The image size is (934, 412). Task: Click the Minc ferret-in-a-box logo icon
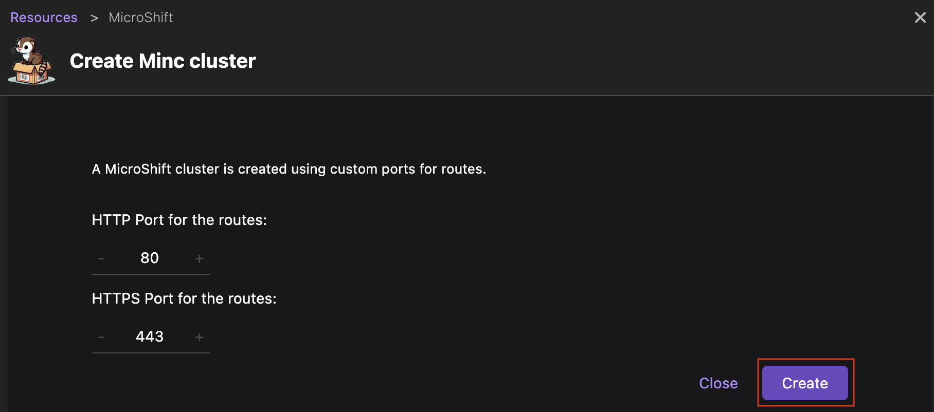31,60
